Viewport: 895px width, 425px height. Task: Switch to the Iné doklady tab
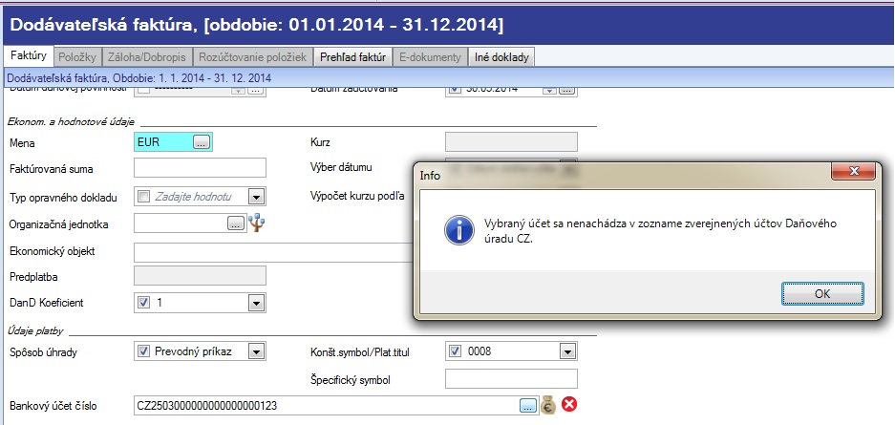click(501, 57)
